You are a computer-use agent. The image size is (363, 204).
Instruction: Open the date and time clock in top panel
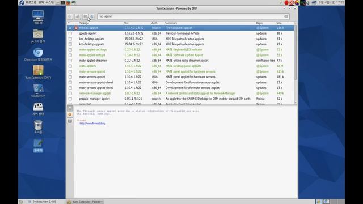[331, 2]
